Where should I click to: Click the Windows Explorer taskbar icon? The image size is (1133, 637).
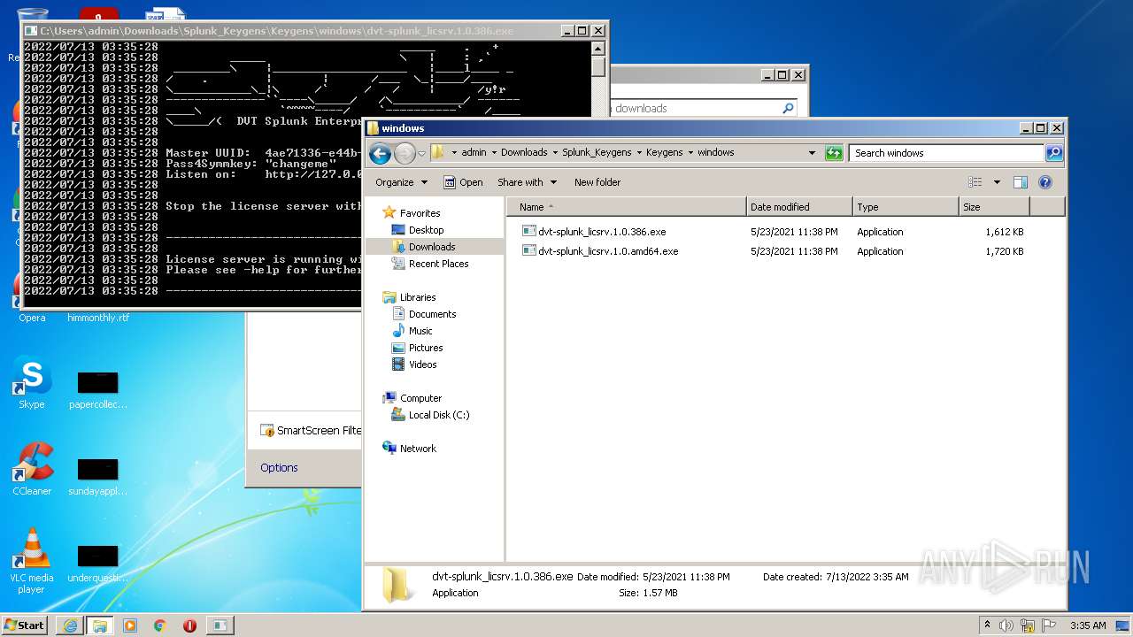(99, 625)
